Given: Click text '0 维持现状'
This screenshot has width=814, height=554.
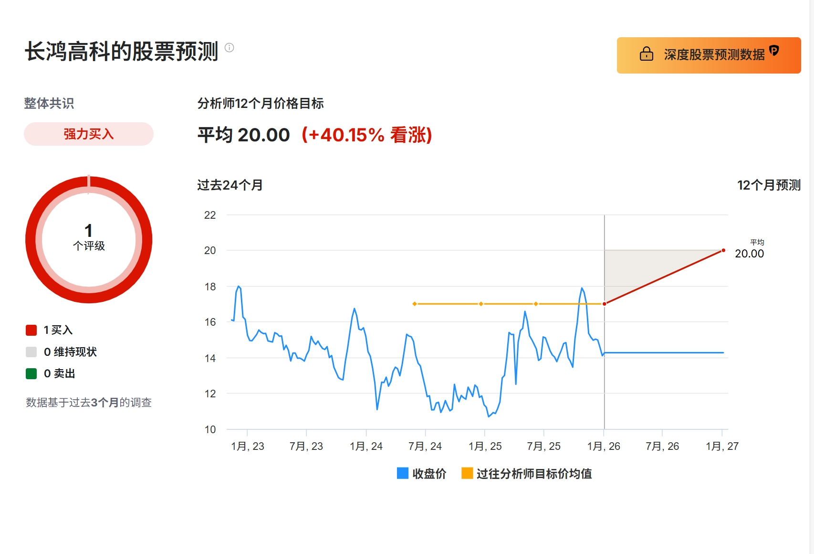Looking at the screenshot, I should click(70, 352).
